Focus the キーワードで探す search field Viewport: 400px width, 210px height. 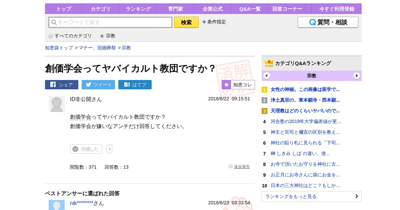coord(110,22)
